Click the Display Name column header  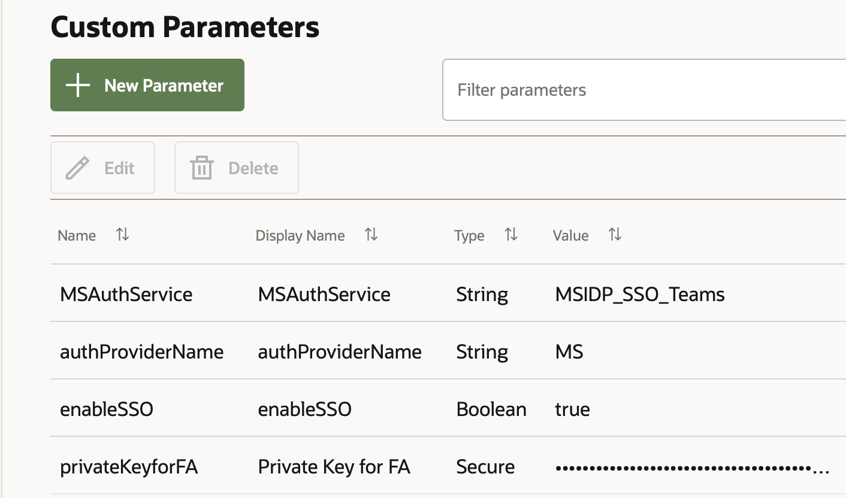pyautogui.click(x=300, y=236)
